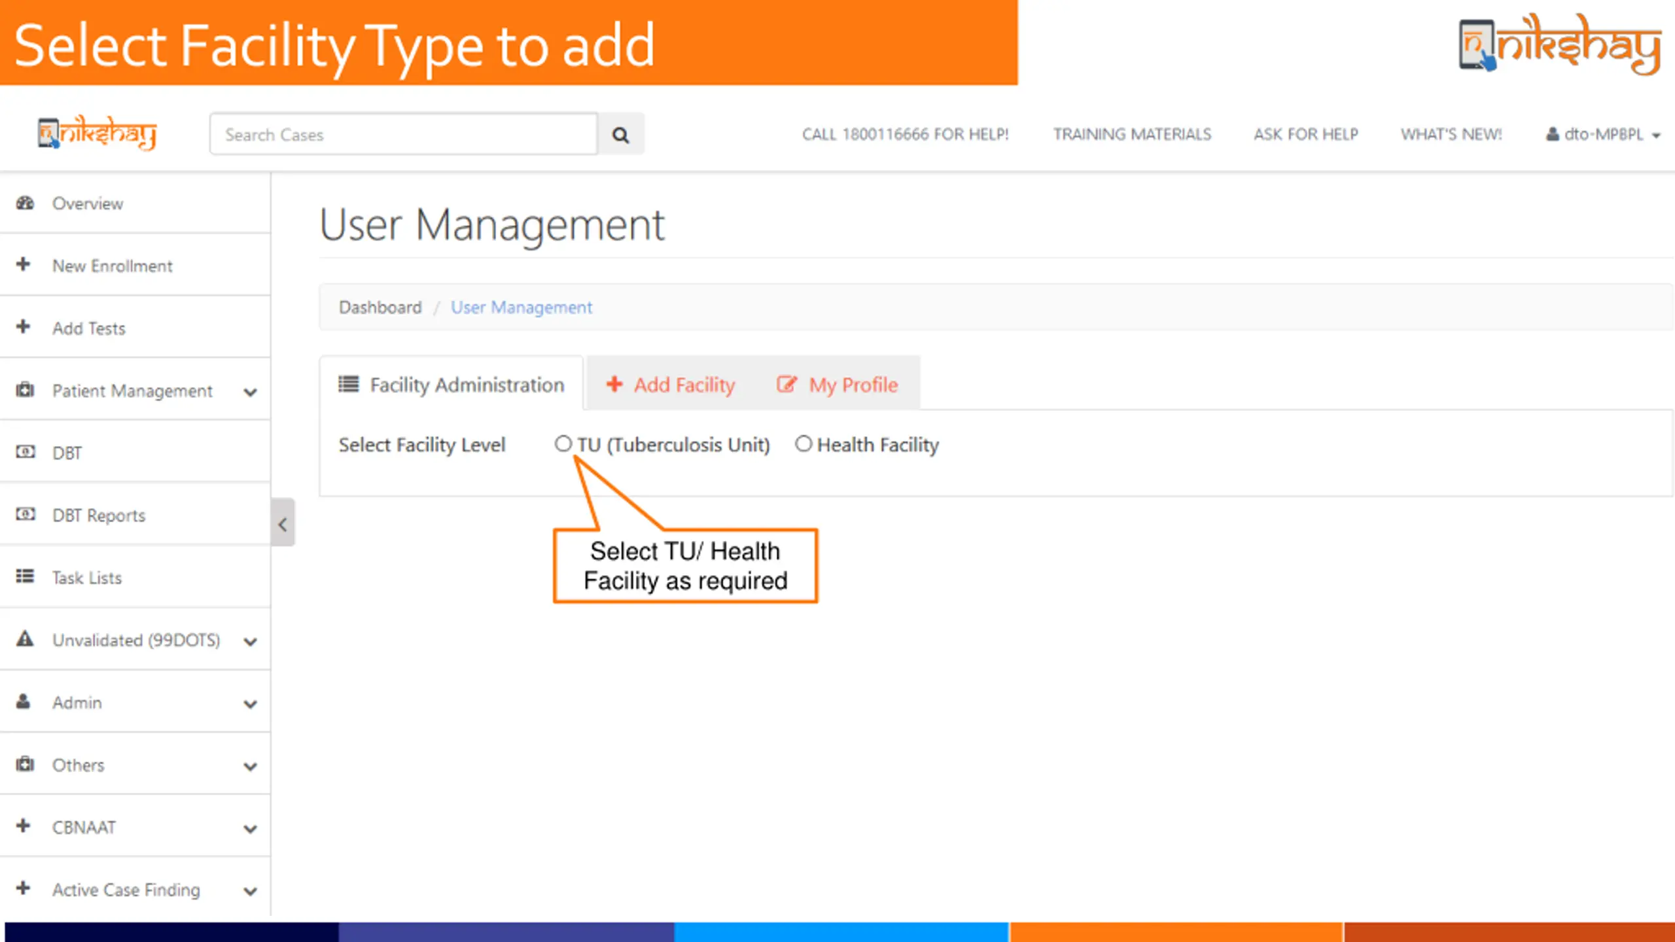Click the Active Case Finding label
The width and height of the screenshot is (1675, 942).
coord(126,890)
